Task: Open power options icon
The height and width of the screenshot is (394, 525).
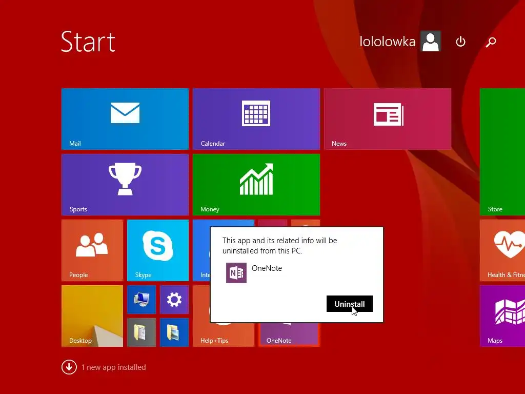Action: coord(460,42)
